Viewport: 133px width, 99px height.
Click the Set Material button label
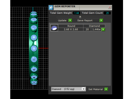point(96,89)
